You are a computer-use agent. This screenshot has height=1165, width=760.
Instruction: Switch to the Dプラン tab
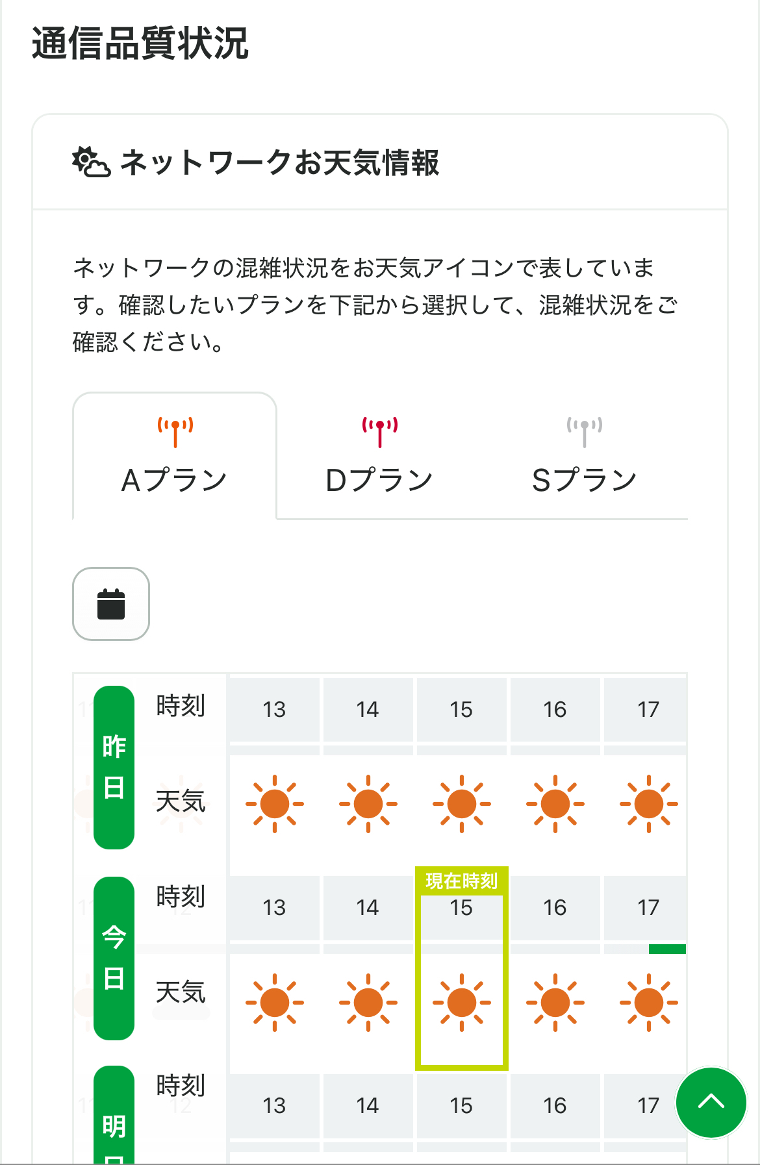379,457
